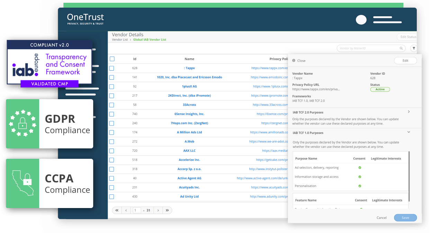Screen dimensions: 430x233
Task: Focus the Vendor by Name/ID search field
Action: [x=371, y=49]
